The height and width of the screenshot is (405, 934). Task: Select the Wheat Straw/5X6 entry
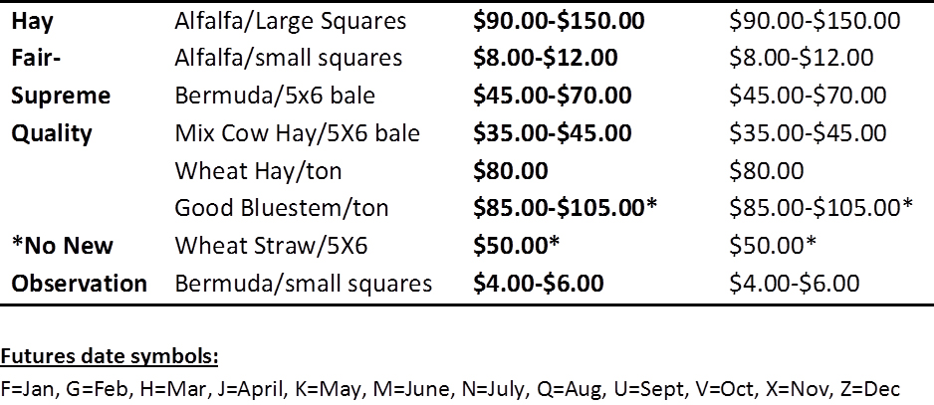[271, 246]
